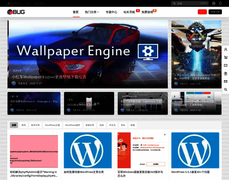Viewport: 229px width, 180px height.
Task: Select the 音乐 category tab
Action: [x=123, y=125]
